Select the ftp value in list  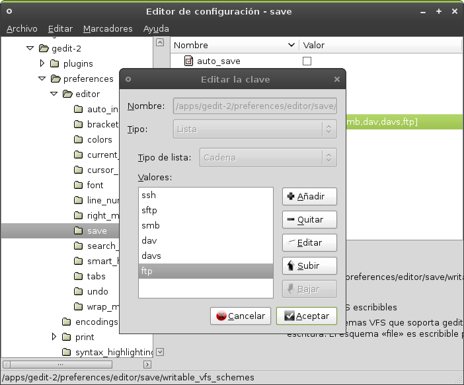point(206,271)
